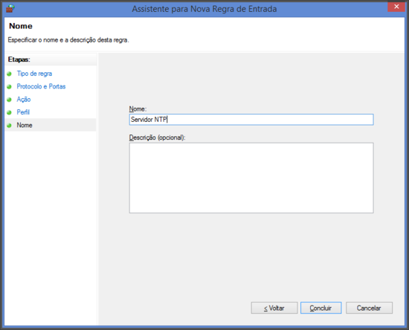This screenshot has width=409, height=330.
Task: Finish the rule with Concluir button
Action: point(321,308)
